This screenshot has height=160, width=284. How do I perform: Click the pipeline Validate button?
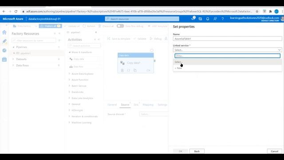(140, 39)
